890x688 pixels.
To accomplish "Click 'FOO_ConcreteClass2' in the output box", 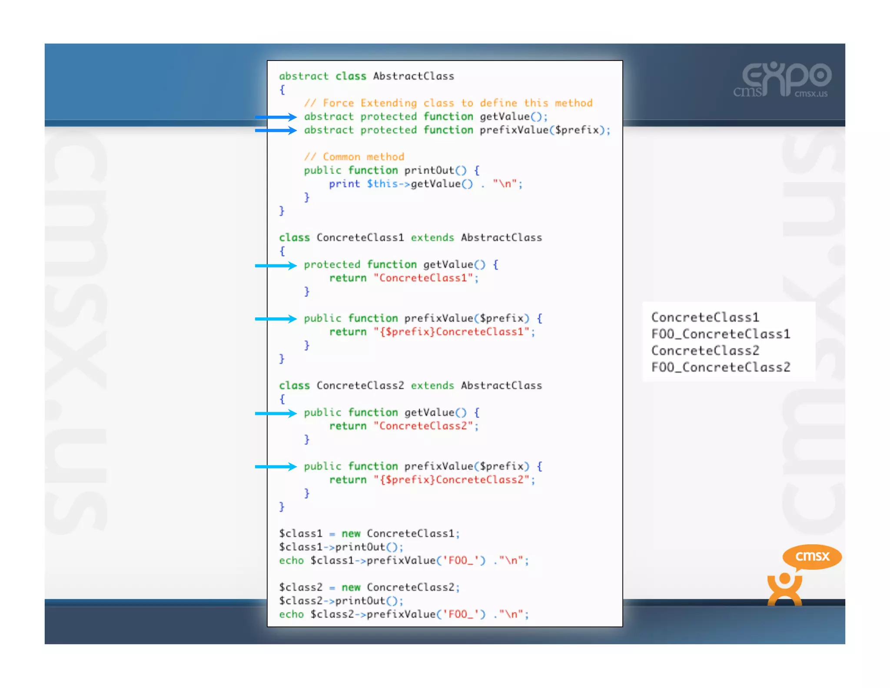I will click(720, 367).
